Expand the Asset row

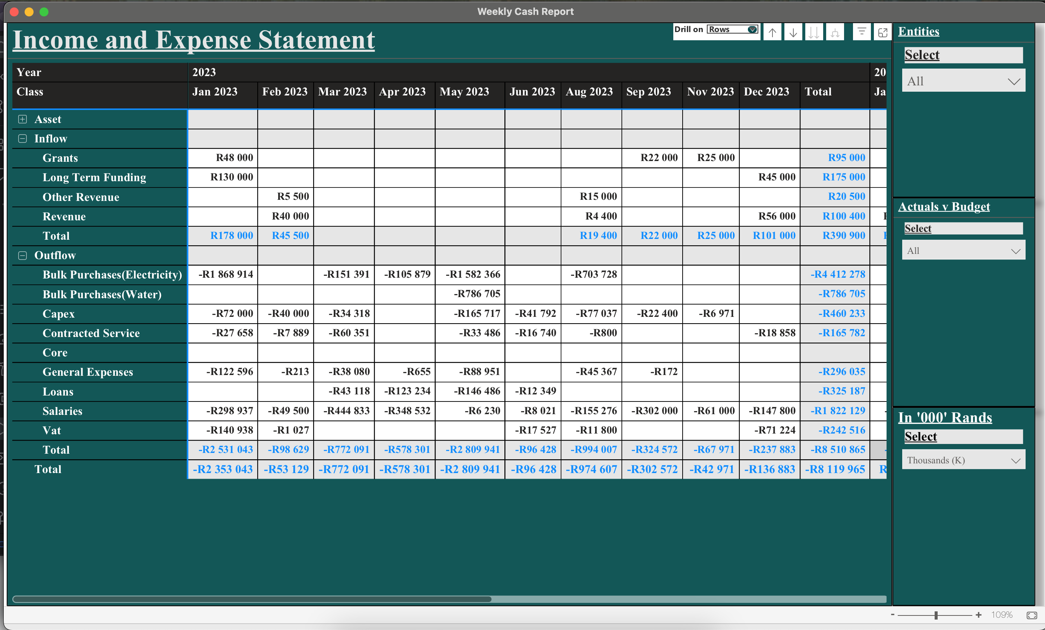[x=22, y=119]
